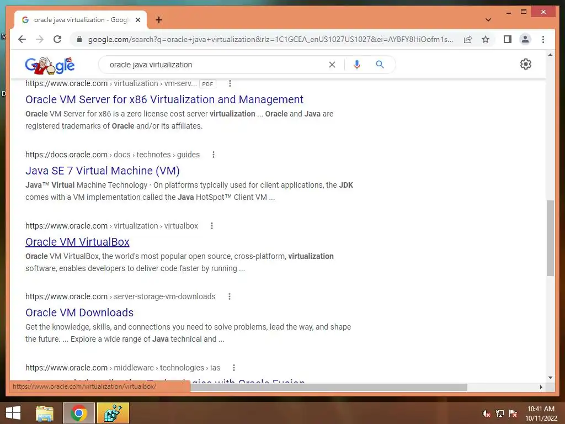
Task: Bookmark this page with the star
Action: [x=486, y=39]
